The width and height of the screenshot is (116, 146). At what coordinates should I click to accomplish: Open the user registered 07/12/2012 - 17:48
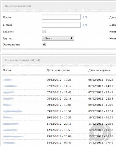9,92
